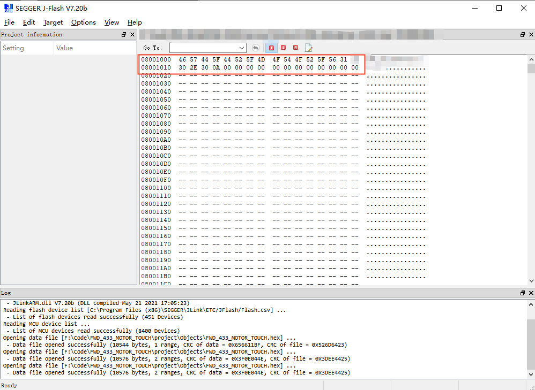
Task: Click the Go To back arrow icon
Action: (x=256, y=48)
